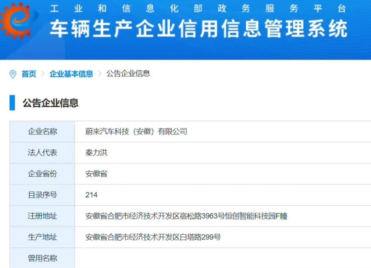Click the 工业和信息化部政务服务平台 header subtitle
This screenshot has width=371, height=268.
coord(198,9)
